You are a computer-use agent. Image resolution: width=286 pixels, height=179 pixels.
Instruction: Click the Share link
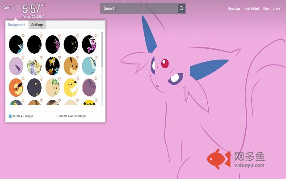coord(276,9)
